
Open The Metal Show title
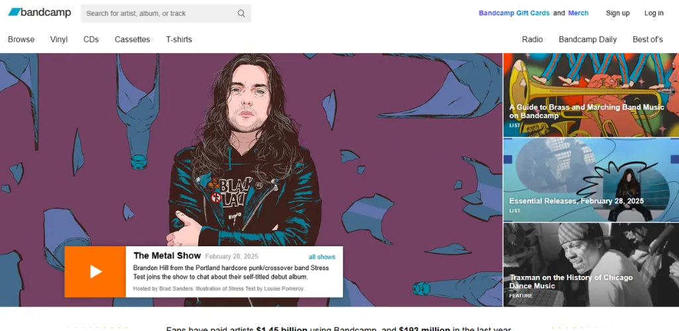(167, 256)
